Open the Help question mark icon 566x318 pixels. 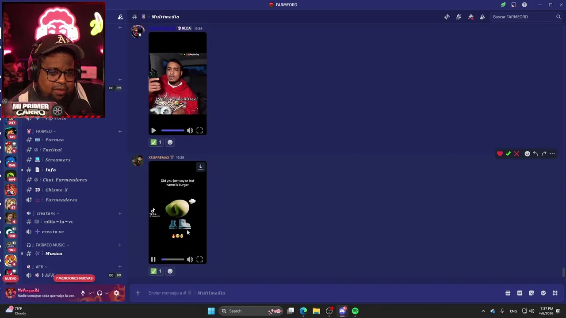coord(524,5)
